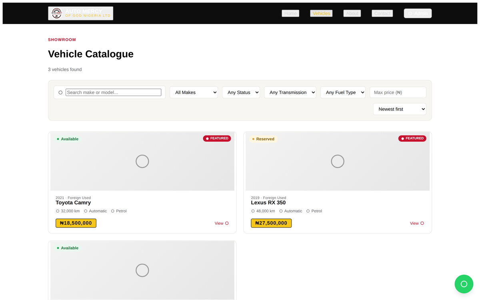Open the green floating chat button

pyautogui.click(x=464, y=284)
